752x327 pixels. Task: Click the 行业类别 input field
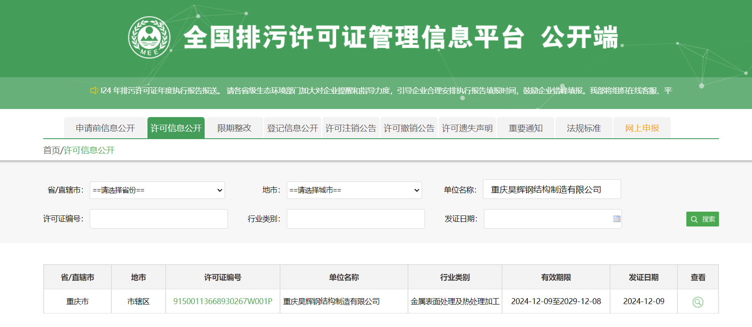(355, 219)
